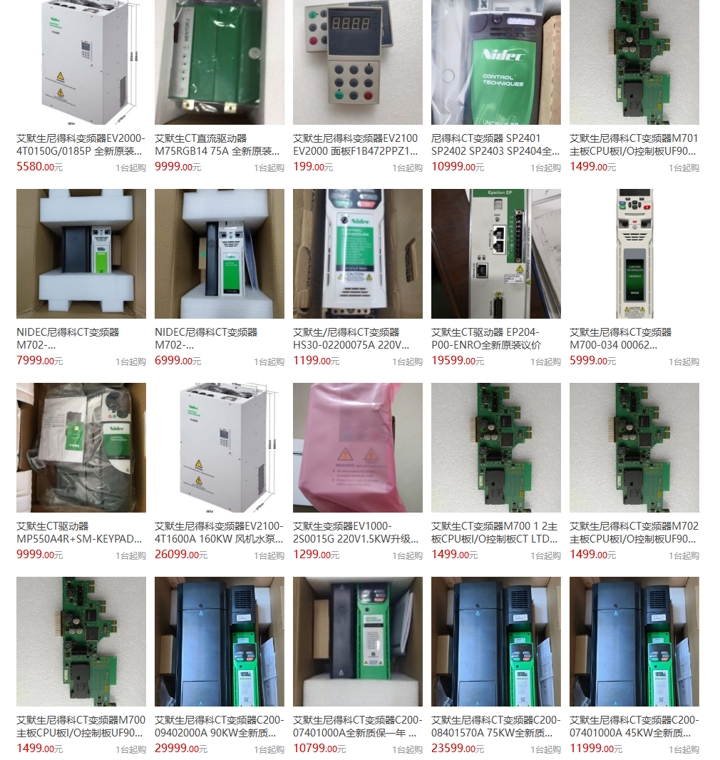The image size is (720, 760).
Task: Open the C200-08401570A 75KW listing title
Action: pyautogui.click(x=495, y=726)
